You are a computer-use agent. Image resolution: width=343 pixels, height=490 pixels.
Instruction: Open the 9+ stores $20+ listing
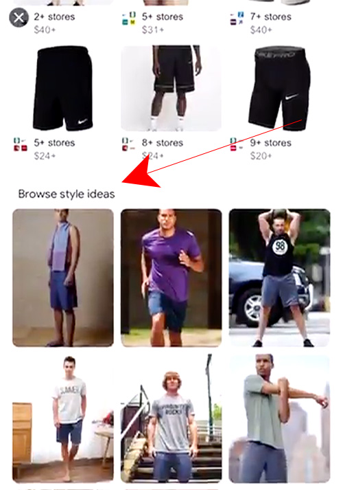click(x=271, y=149)
